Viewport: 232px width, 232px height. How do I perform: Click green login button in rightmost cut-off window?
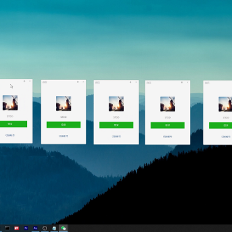(x=220, y=125)
